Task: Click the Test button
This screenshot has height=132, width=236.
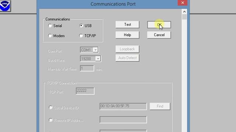Action: tap(127, 25)
